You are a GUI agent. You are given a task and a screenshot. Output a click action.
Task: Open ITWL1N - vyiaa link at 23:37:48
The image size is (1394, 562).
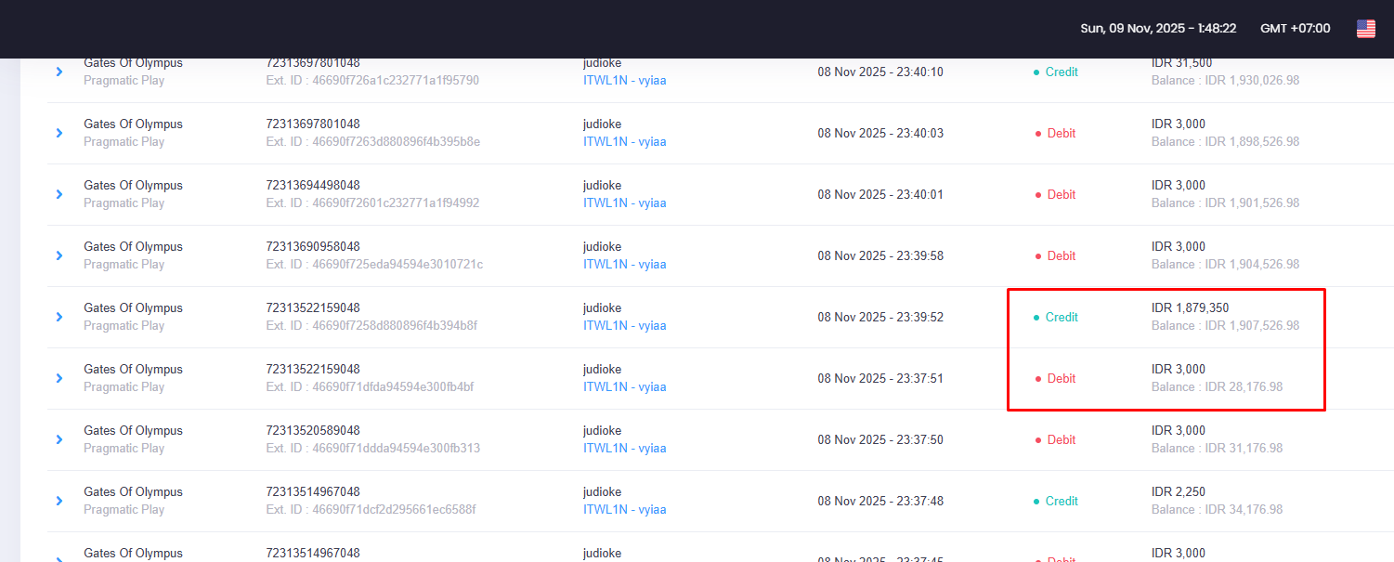pos(624,510)
